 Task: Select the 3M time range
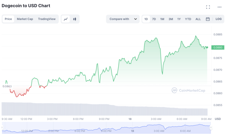point(171,19)
